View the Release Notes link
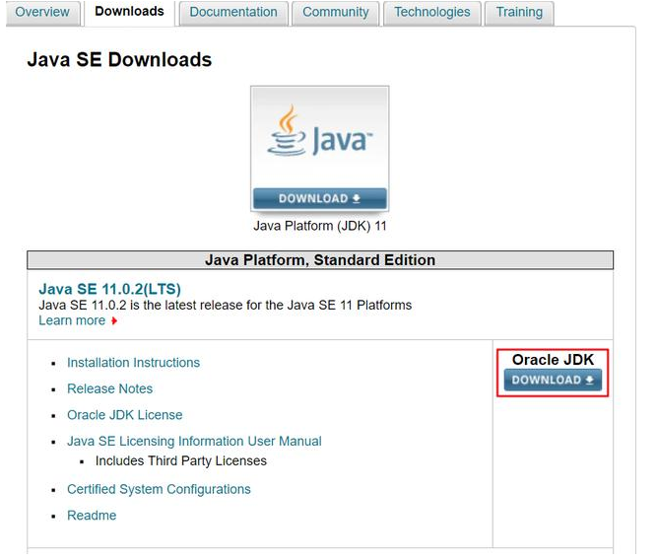The image size is (657, 560). coord(109,388)
